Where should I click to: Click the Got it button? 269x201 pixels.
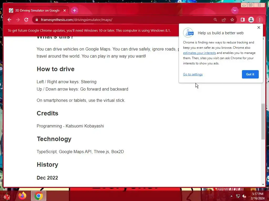coord(250,74)
